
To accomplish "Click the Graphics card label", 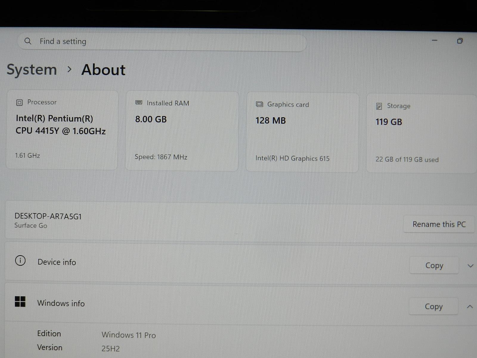I will pyautogui.click(x=288, y=104).
